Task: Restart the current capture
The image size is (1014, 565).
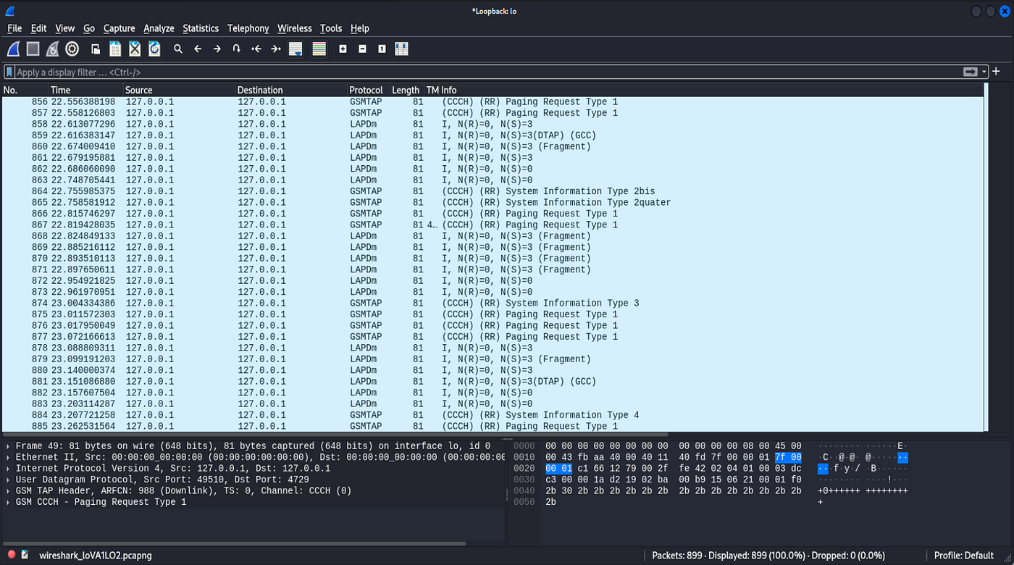Action: click(x=53, y=49)
